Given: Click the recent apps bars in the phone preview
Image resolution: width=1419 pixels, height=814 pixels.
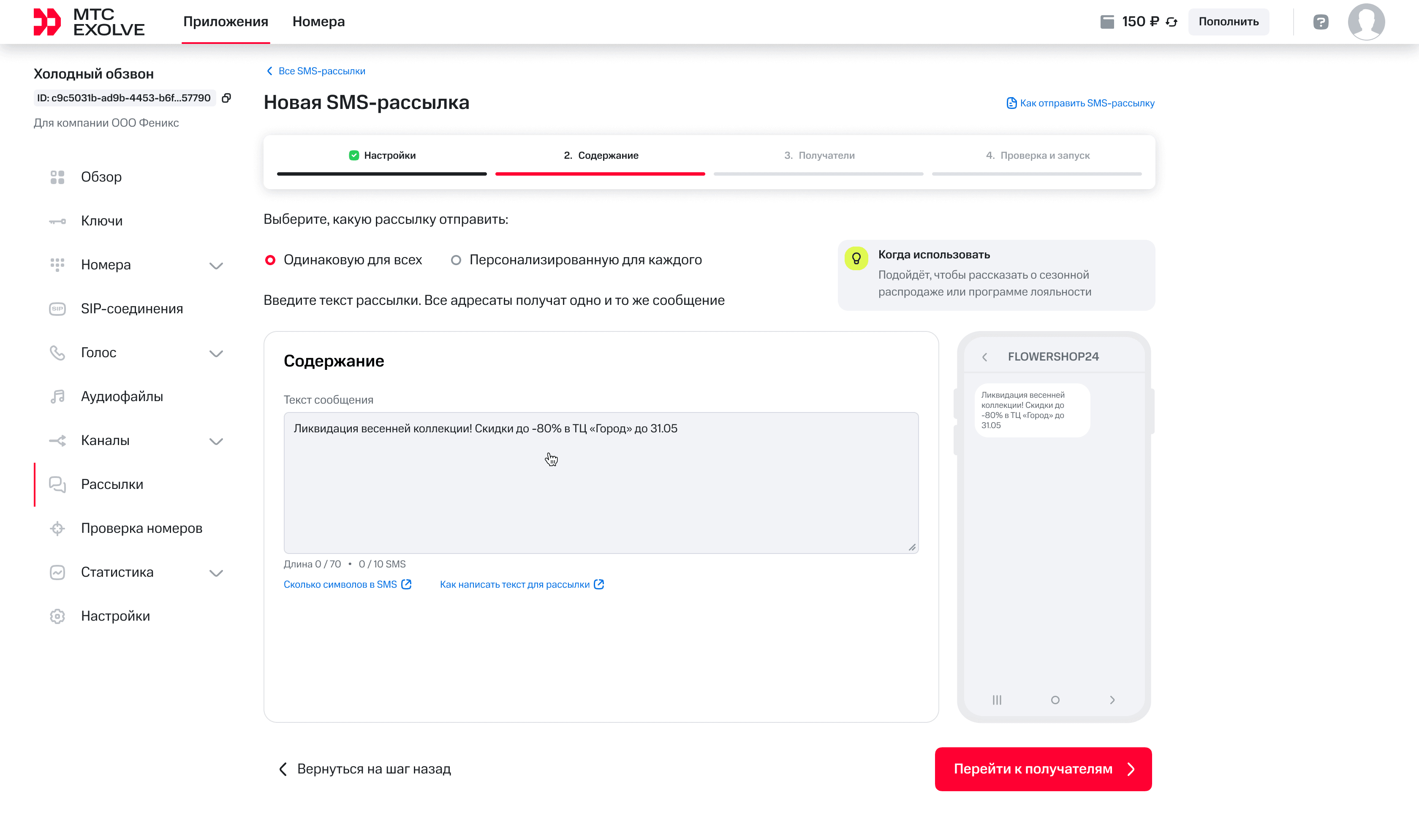Looking at the screenshot, I should coord(997,700).
